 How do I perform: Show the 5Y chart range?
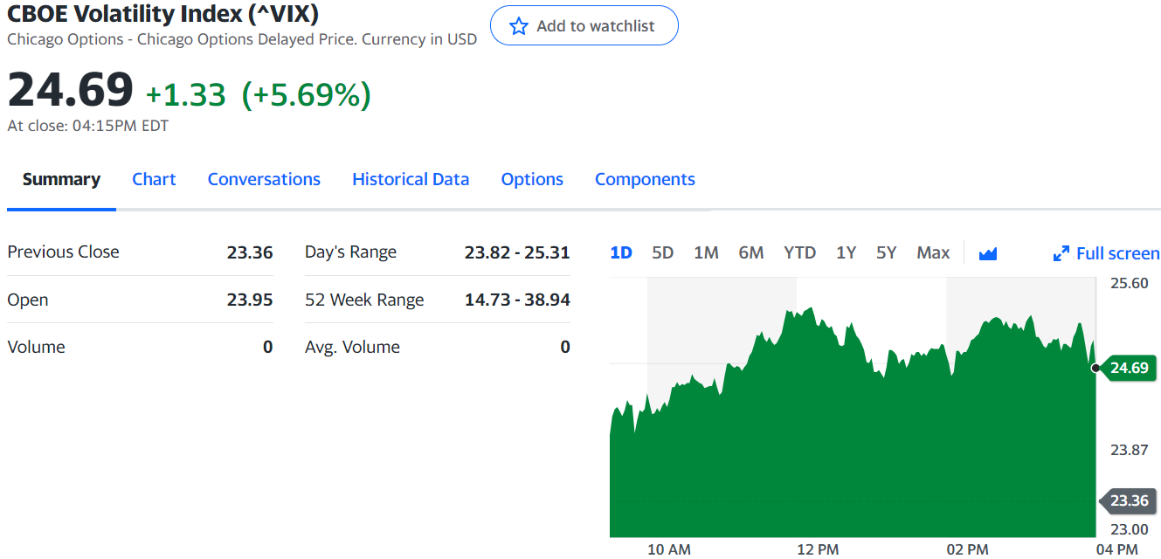tap(886, 253)
